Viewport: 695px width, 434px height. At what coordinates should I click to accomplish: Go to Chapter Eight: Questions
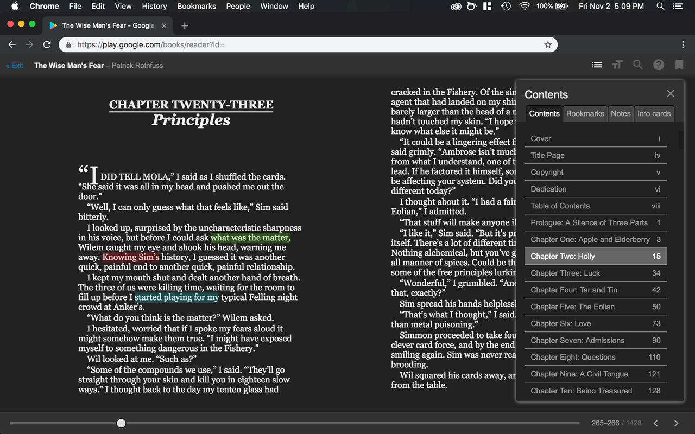(x=596, y=357)
